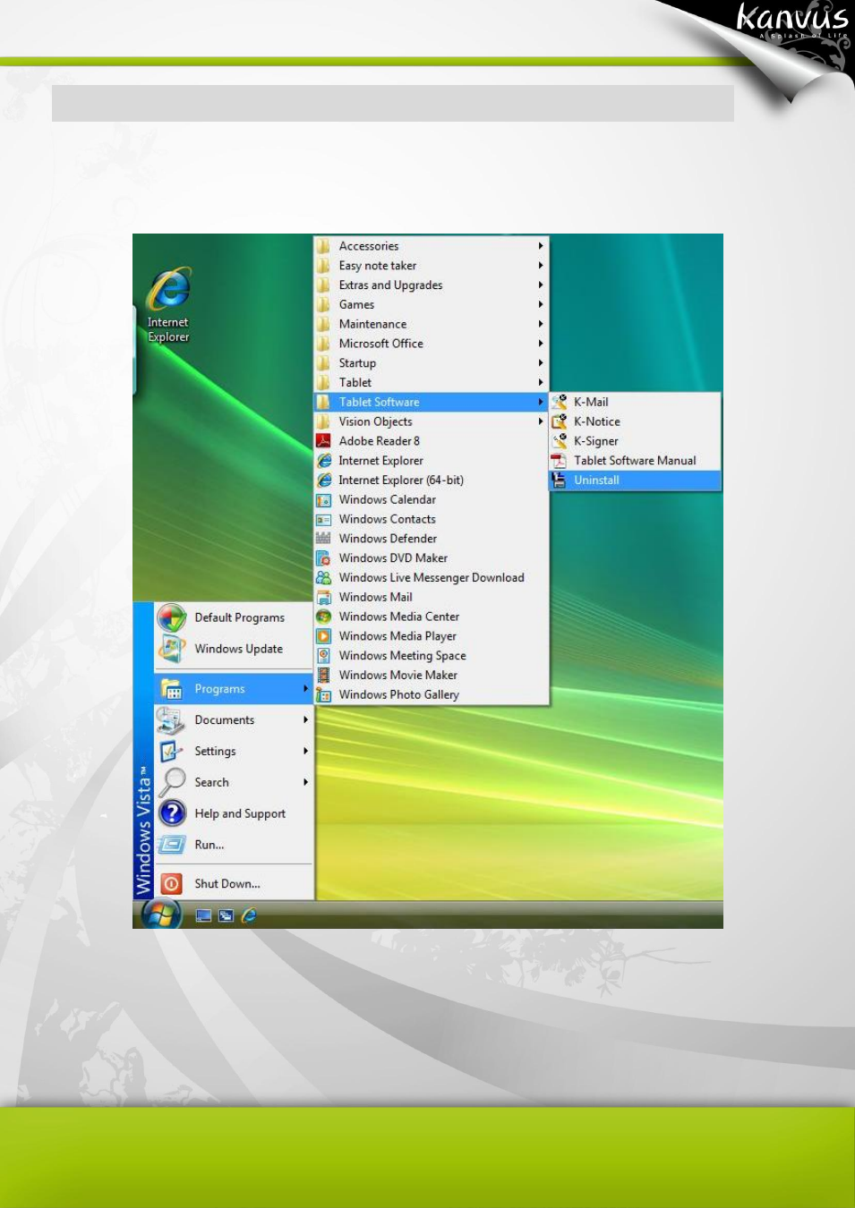Click the K-Signer icon
The height and width of the screenshot is (1208, 855).
pyautogui.click(x=559, y=441)
